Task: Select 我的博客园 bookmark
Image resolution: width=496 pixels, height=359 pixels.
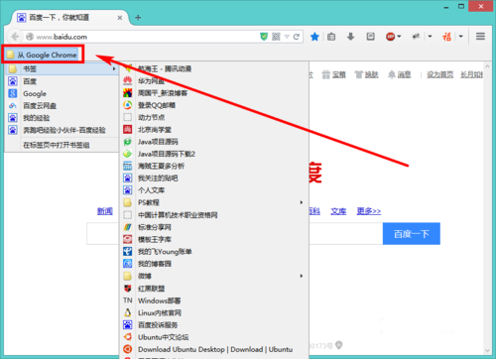Action: 214,264
